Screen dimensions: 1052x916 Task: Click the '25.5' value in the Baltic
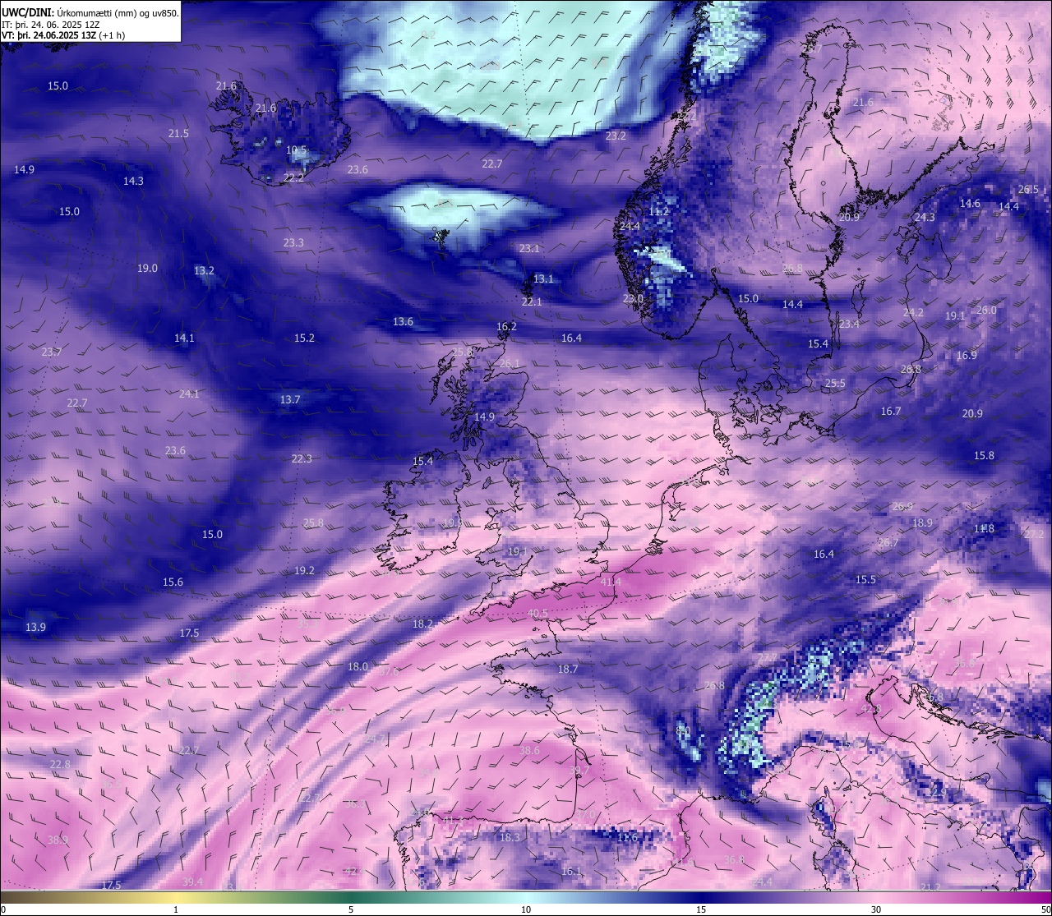pyautogui.click(x=835, y=383)
